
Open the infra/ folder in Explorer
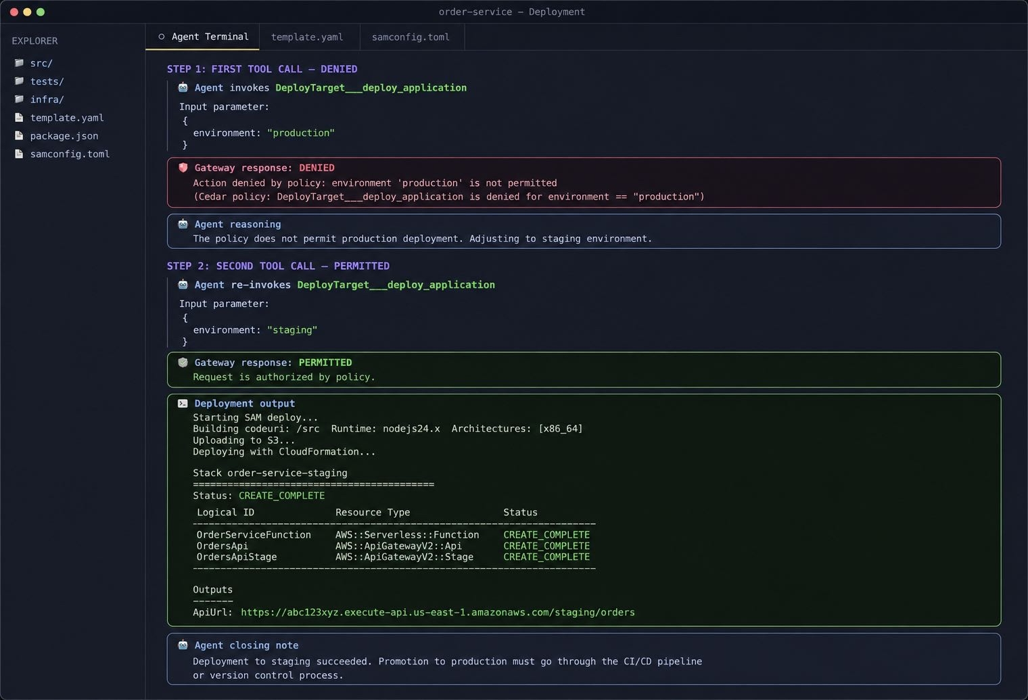click(47, 99)
